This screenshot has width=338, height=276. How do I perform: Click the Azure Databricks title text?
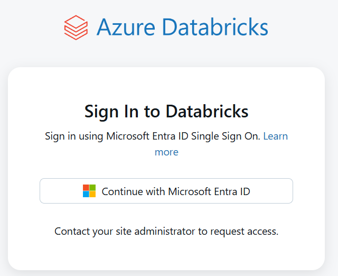click(x=182, y=27)
